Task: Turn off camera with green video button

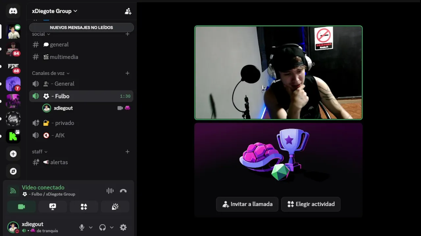Action: coord(21,207)
